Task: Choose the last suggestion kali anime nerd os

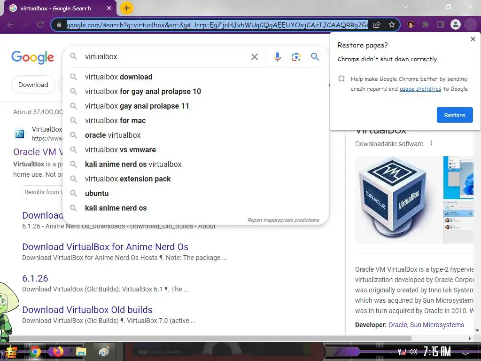Action: pyautogui.click(x=195, y=208)
